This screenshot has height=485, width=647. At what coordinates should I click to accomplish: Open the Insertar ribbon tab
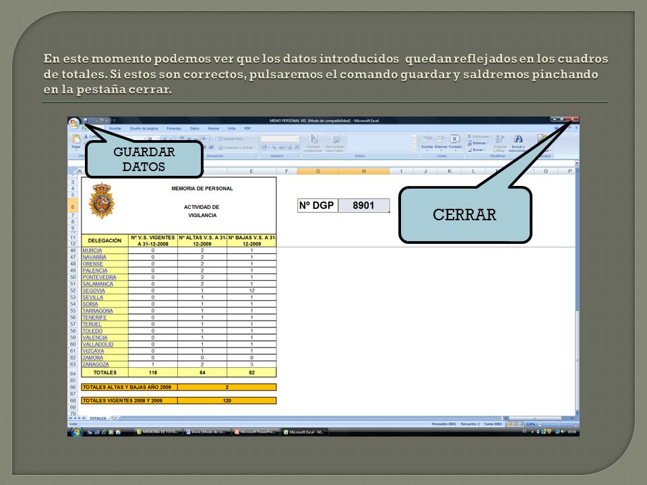pyautogui.click(x=115, y=129)
